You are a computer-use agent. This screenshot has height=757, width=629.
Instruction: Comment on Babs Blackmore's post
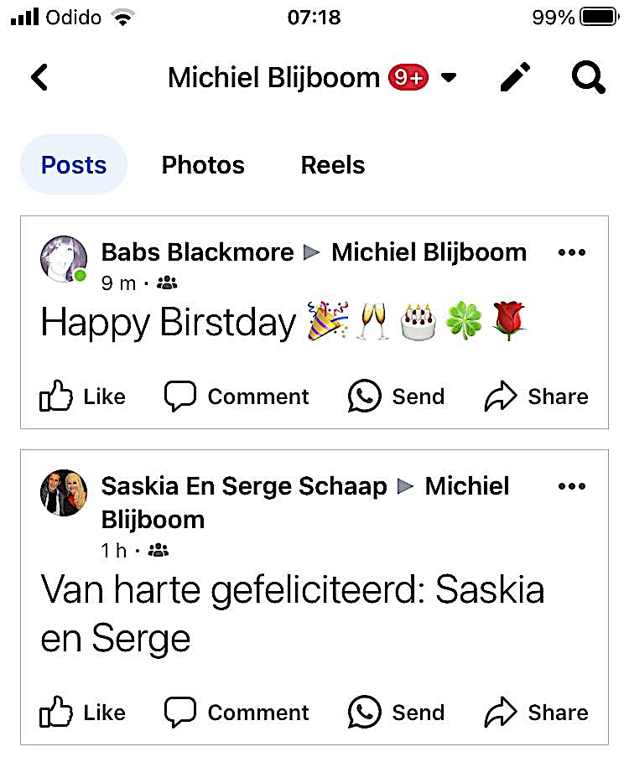(x=237, y=397)
